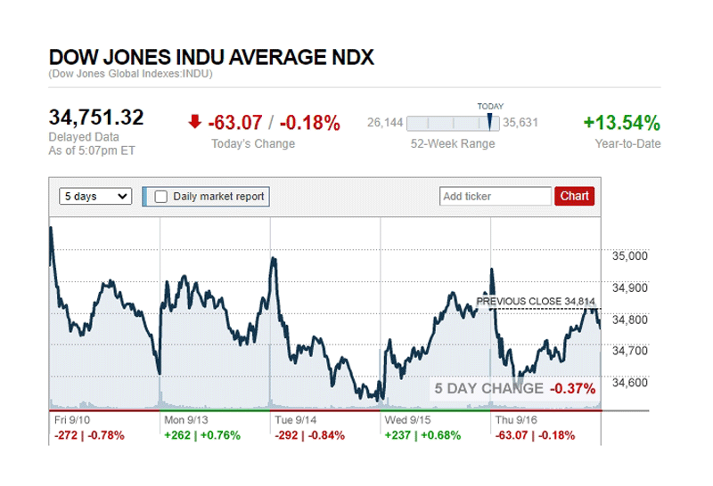
Task: Click the Add ticker input field
Action: (496, 197)
